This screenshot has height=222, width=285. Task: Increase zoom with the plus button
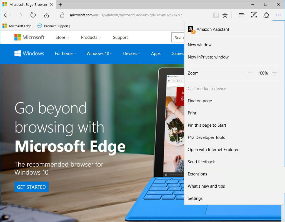coord(275,73)
